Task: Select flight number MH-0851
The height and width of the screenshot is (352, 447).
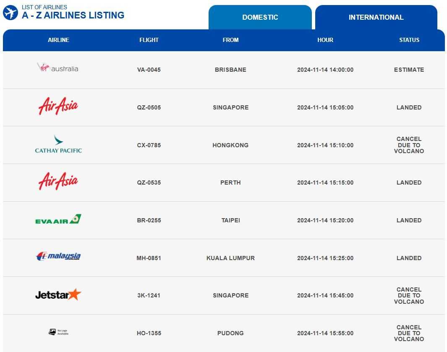Action: coord(149,258)
